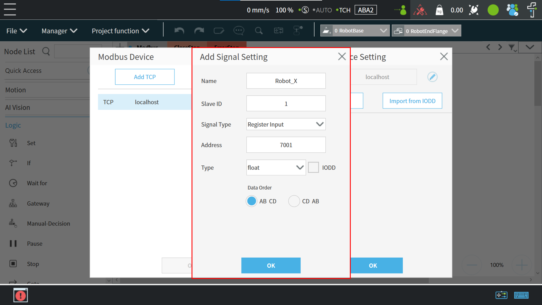
Task: Click the Import from IODD button
Action: click(412, 101)
